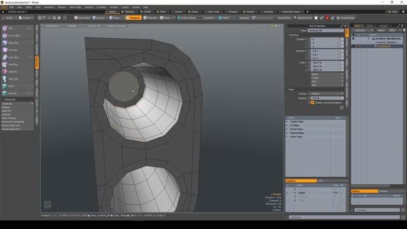Add a new layout with the plus icon
This screenshot has width=407, height=229.
coord(307,11)
